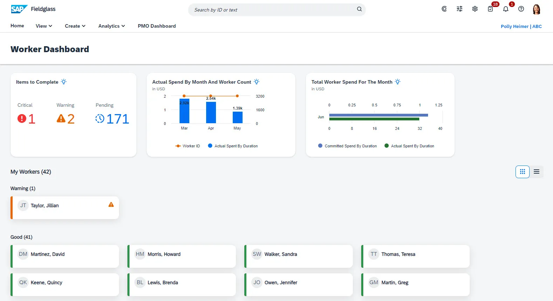Toggle Worker ID legend series
553x301 pixels.
click(x=188, y=146)
